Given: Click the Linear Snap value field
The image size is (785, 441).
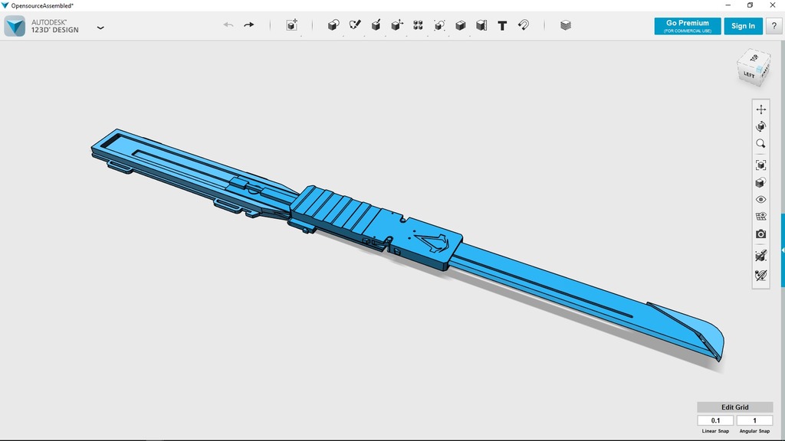Looking at the screenshot, I should tap(715, 420).
